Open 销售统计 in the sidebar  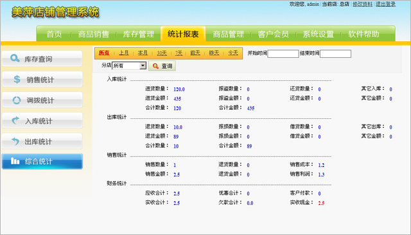coord(42,79)
